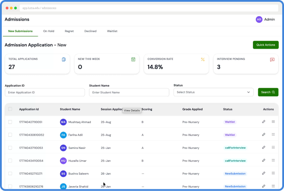
Task: Check the box for application 177740427110051
Action: pyautogui.click(x=10, y=122)
